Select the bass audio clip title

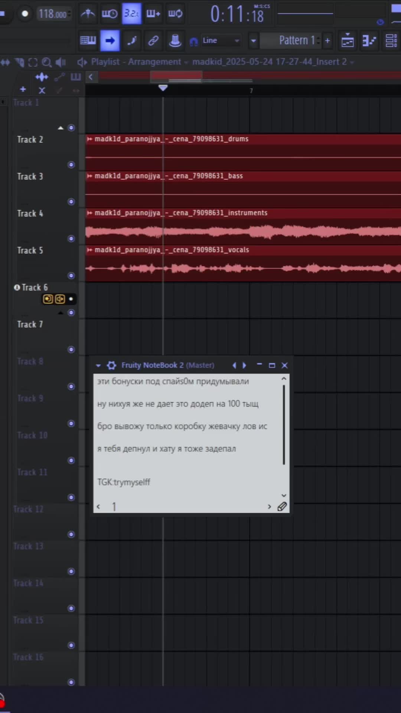click(169, 176)
